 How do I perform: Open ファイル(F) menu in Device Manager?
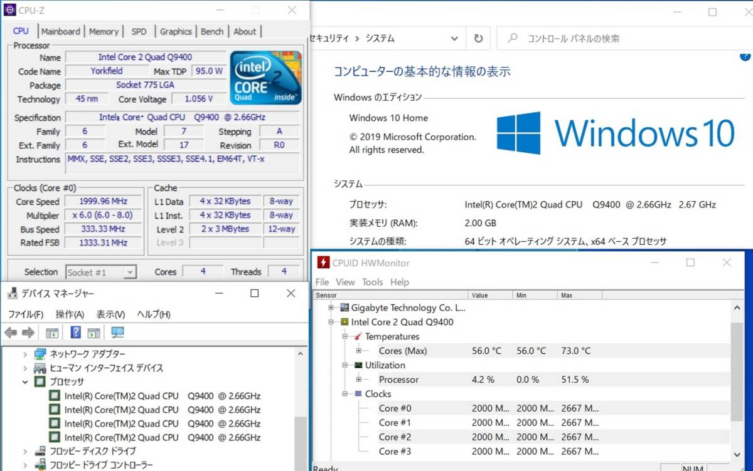click(26, 314)
